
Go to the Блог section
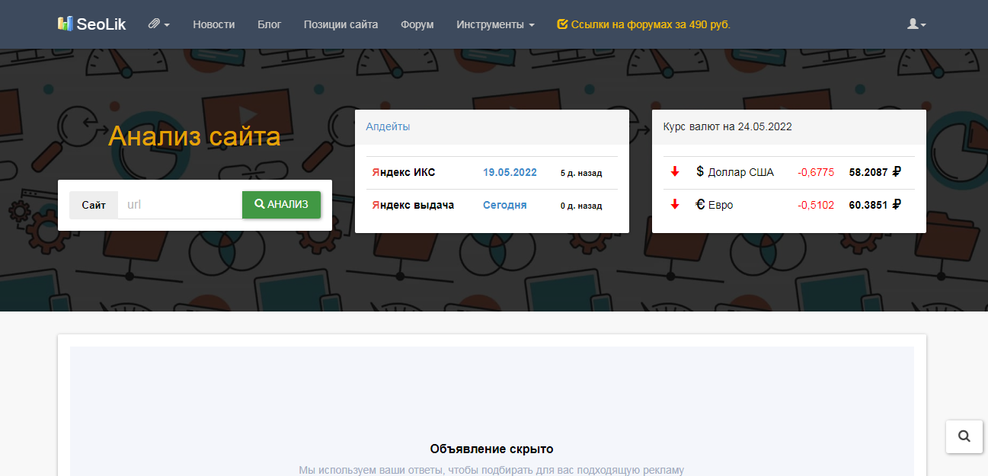[x=270, y=24]
